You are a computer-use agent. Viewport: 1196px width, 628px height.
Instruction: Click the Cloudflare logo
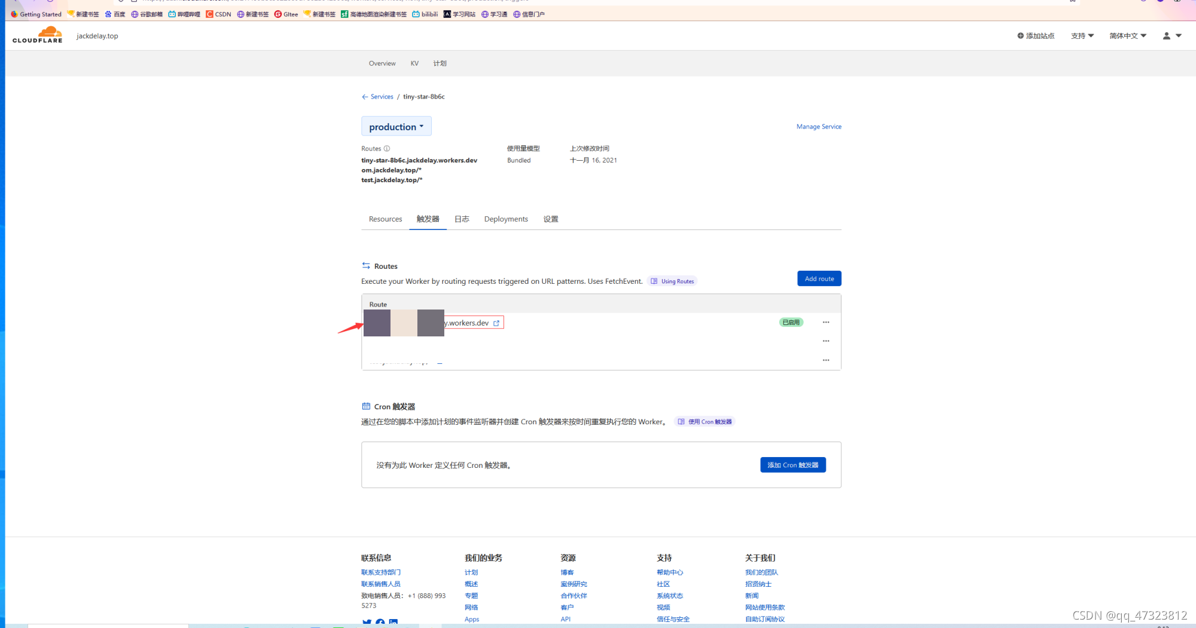[37, 35]
